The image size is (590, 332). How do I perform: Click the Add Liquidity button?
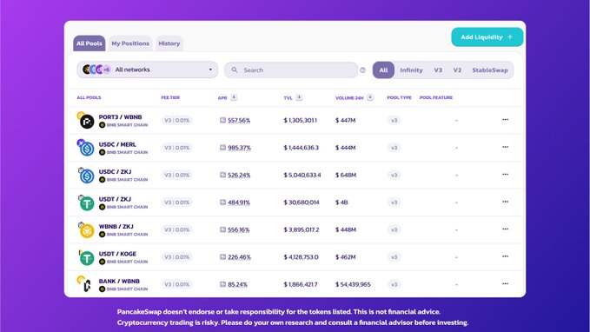click(487, 37)
